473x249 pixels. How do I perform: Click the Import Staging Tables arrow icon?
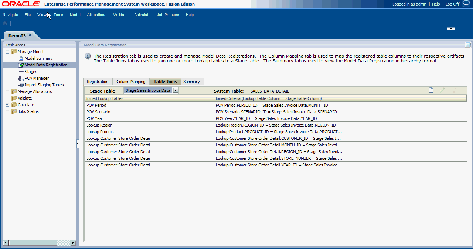tap(21, 85)
